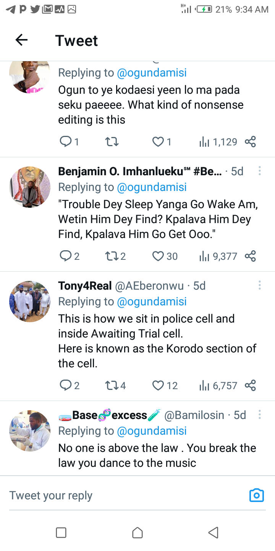Like Tony4Real's reply about the police cell
This screenshot has height=551, width=275.
(157, 385)
